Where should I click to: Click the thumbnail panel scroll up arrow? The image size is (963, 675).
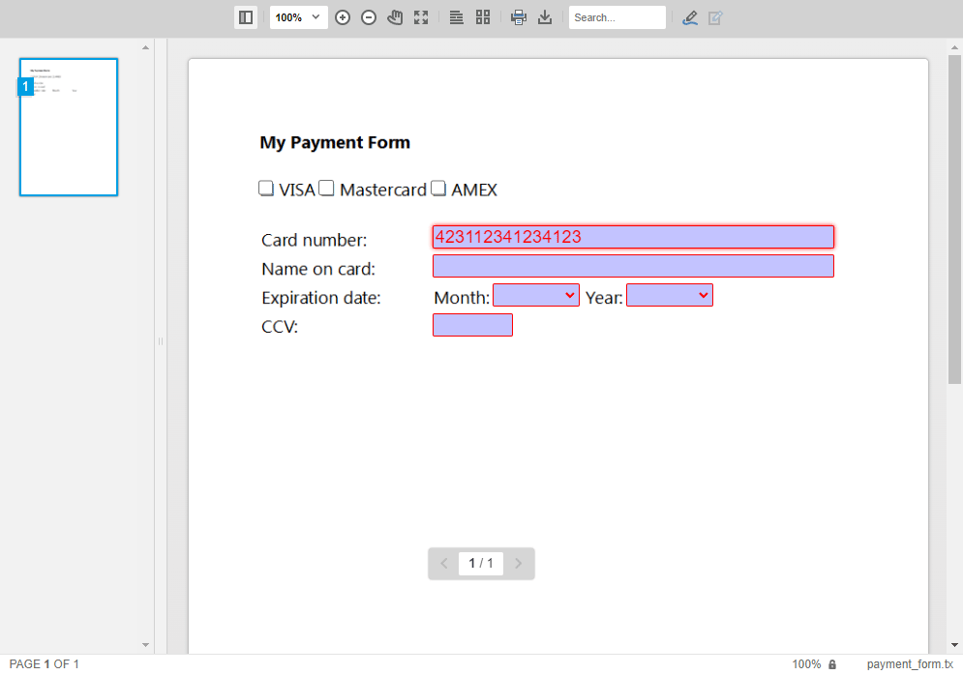click(145, 47)
